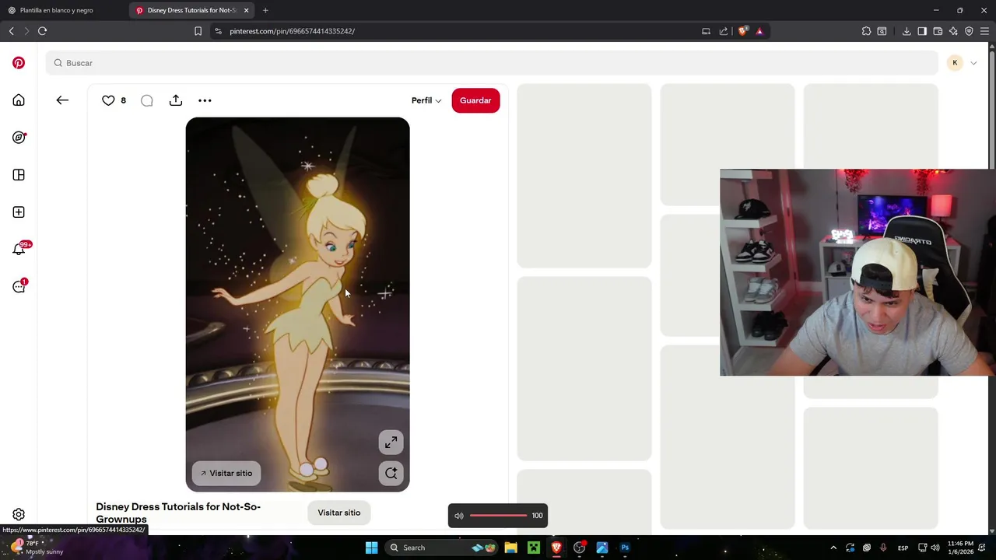This screenshot has height=560, width=996.
Task: Open browser extensions puzzle icon
Action: [x=866, y=31]
